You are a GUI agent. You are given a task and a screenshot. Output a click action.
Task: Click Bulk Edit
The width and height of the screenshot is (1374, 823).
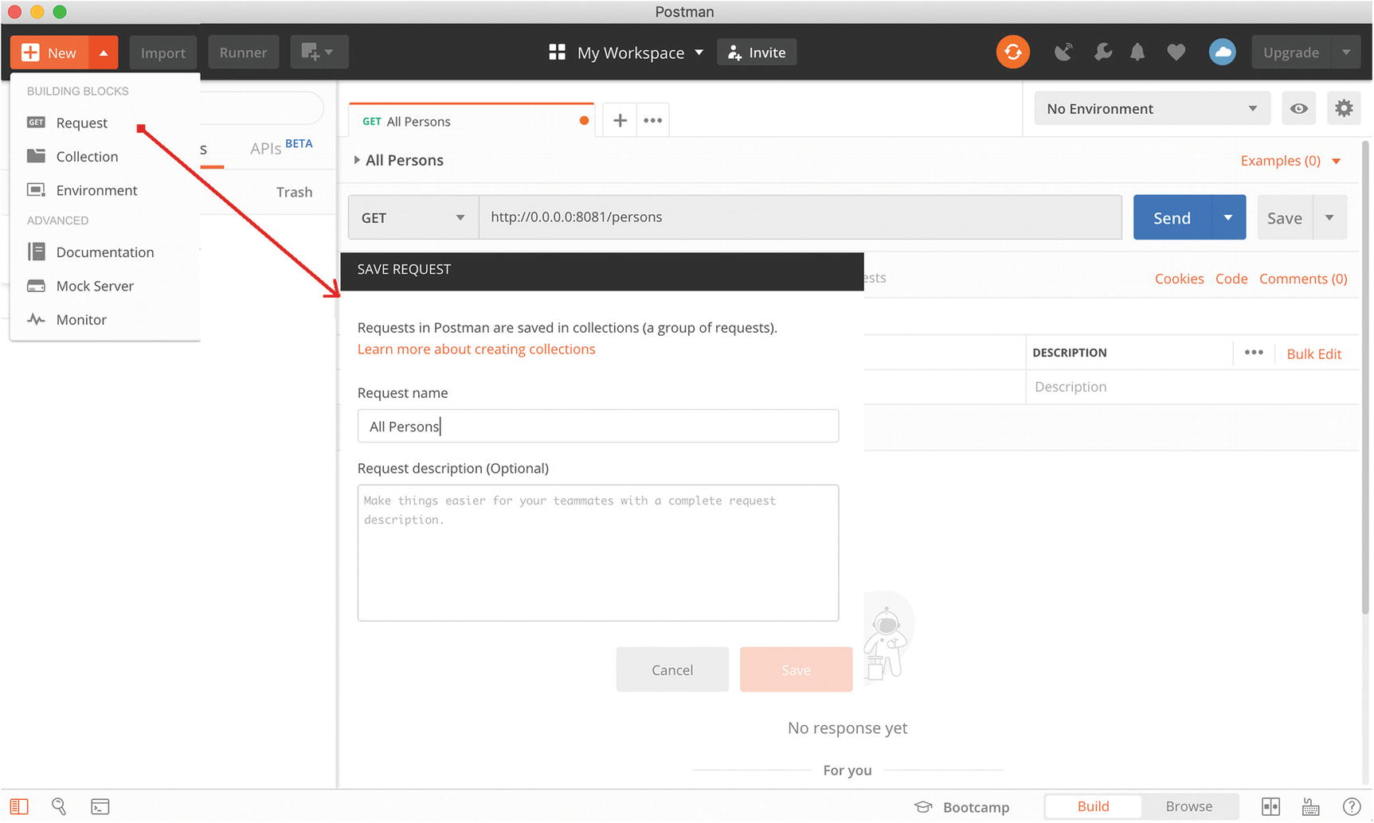click(x=1313, y=354)
